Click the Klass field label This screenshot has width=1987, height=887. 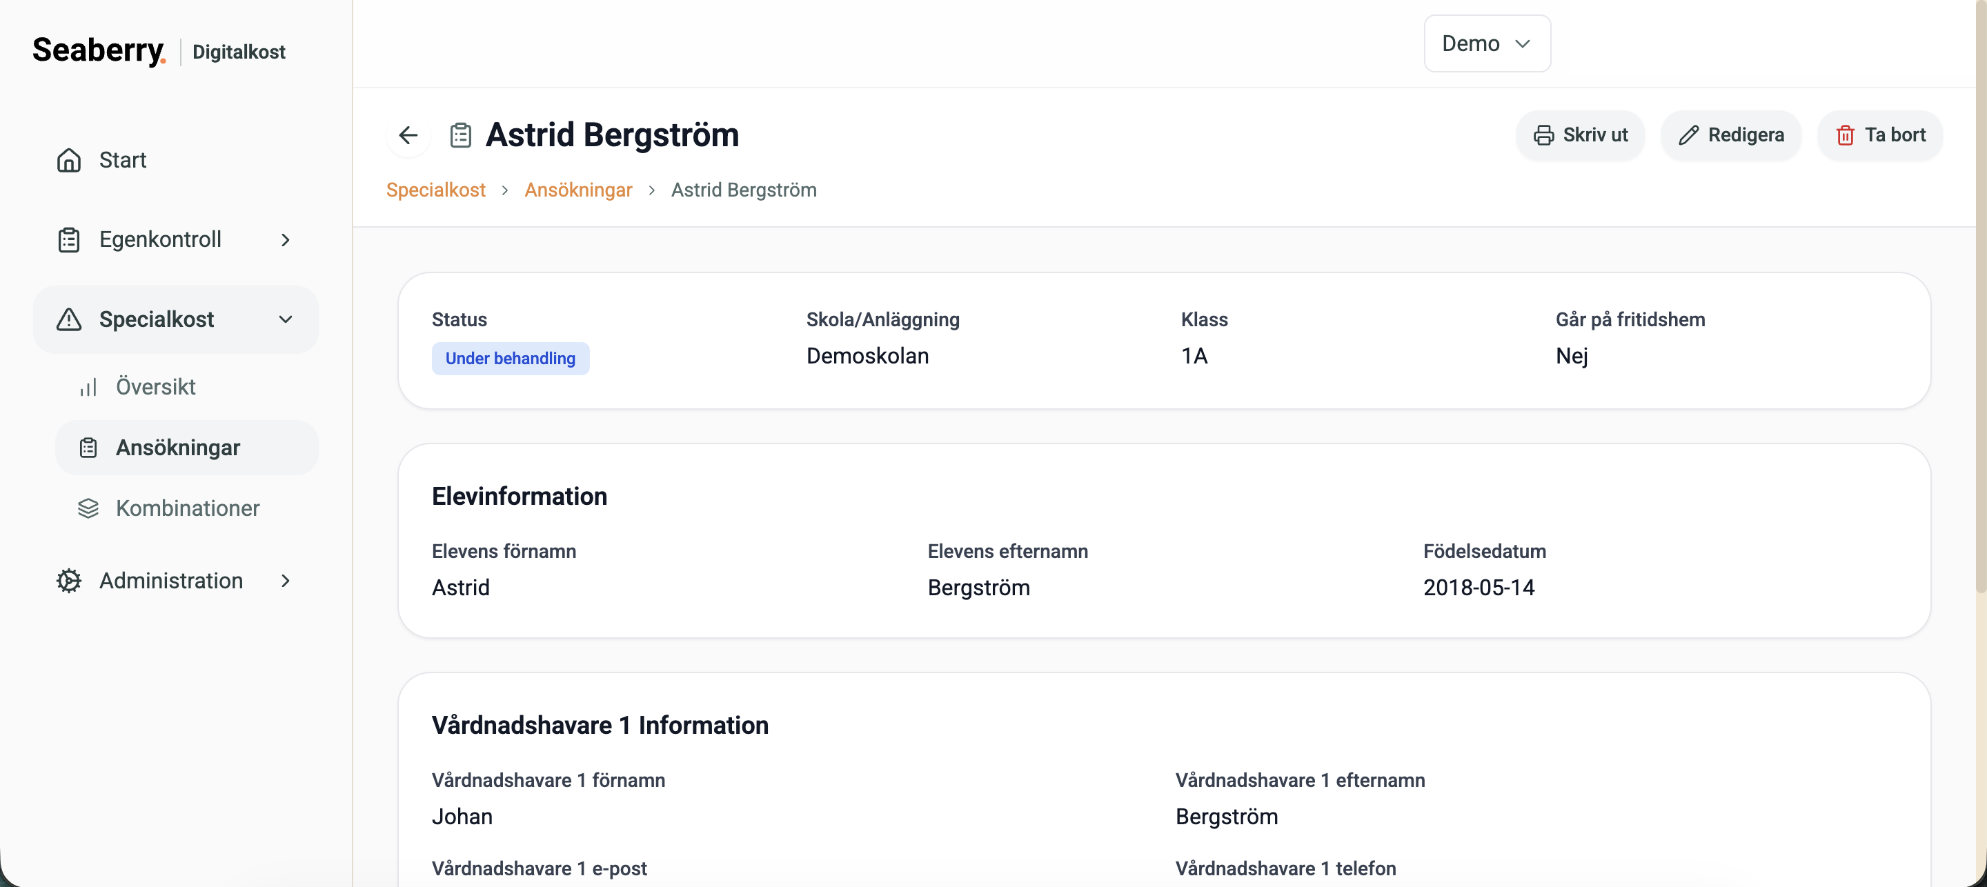1204,319
